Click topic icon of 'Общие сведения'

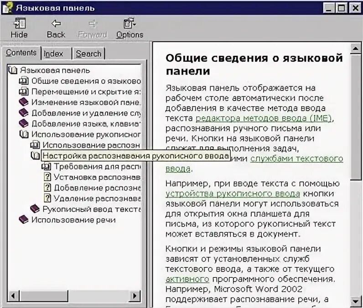pos(24,81)
